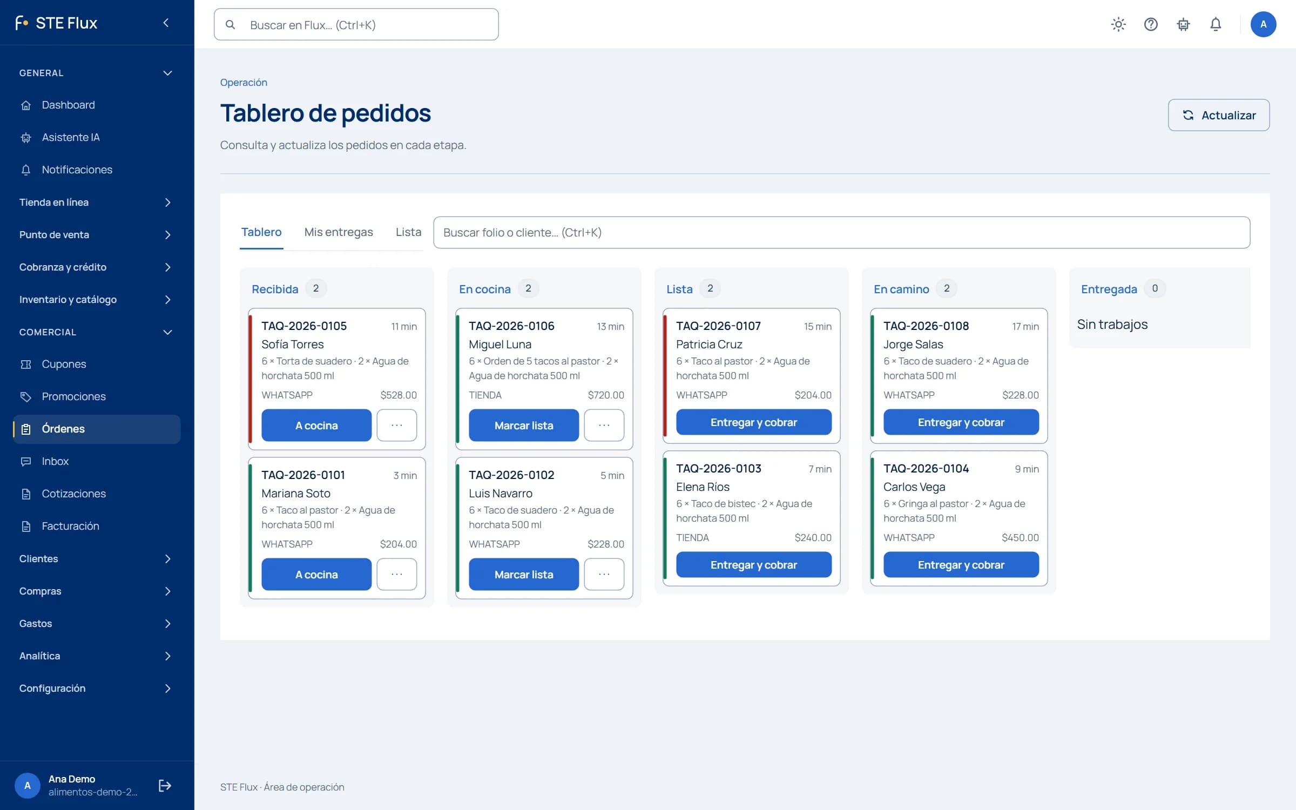This screenshot has width=1296, height=810.
Task: Go to Notificaciones in the sidebar
Action: 97,170
